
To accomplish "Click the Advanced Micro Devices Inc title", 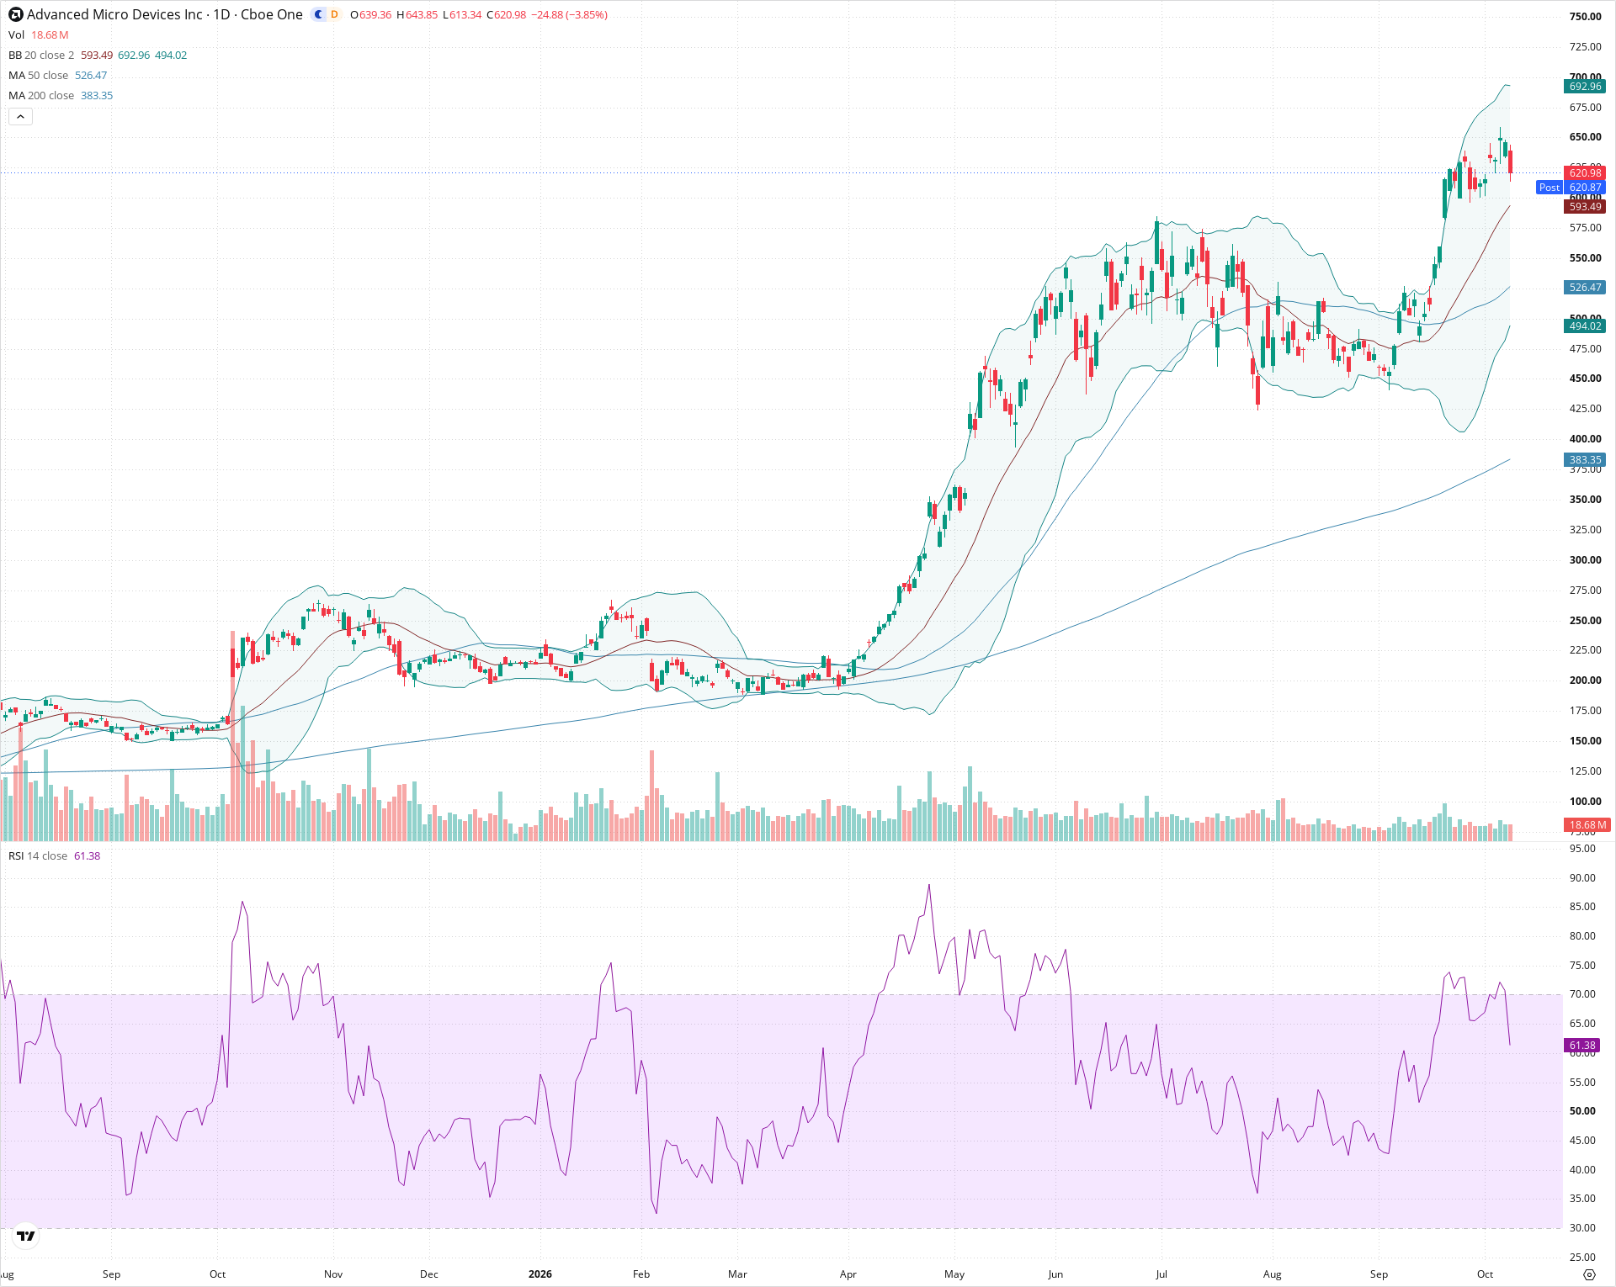I will click(114, 15).
